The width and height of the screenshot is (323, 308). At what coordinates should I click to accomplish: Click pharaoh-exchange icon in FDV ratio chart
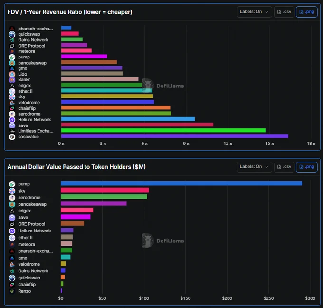[12, 29]
